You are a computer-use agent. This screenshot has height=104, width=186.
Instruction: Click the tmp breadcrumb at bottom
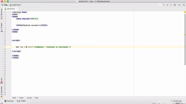(37, 98)
